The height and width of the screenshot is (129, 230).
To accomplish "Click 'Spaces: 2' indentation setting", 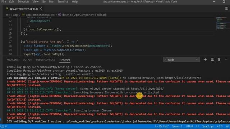I will pyautogui.click(x=177, y=126).
